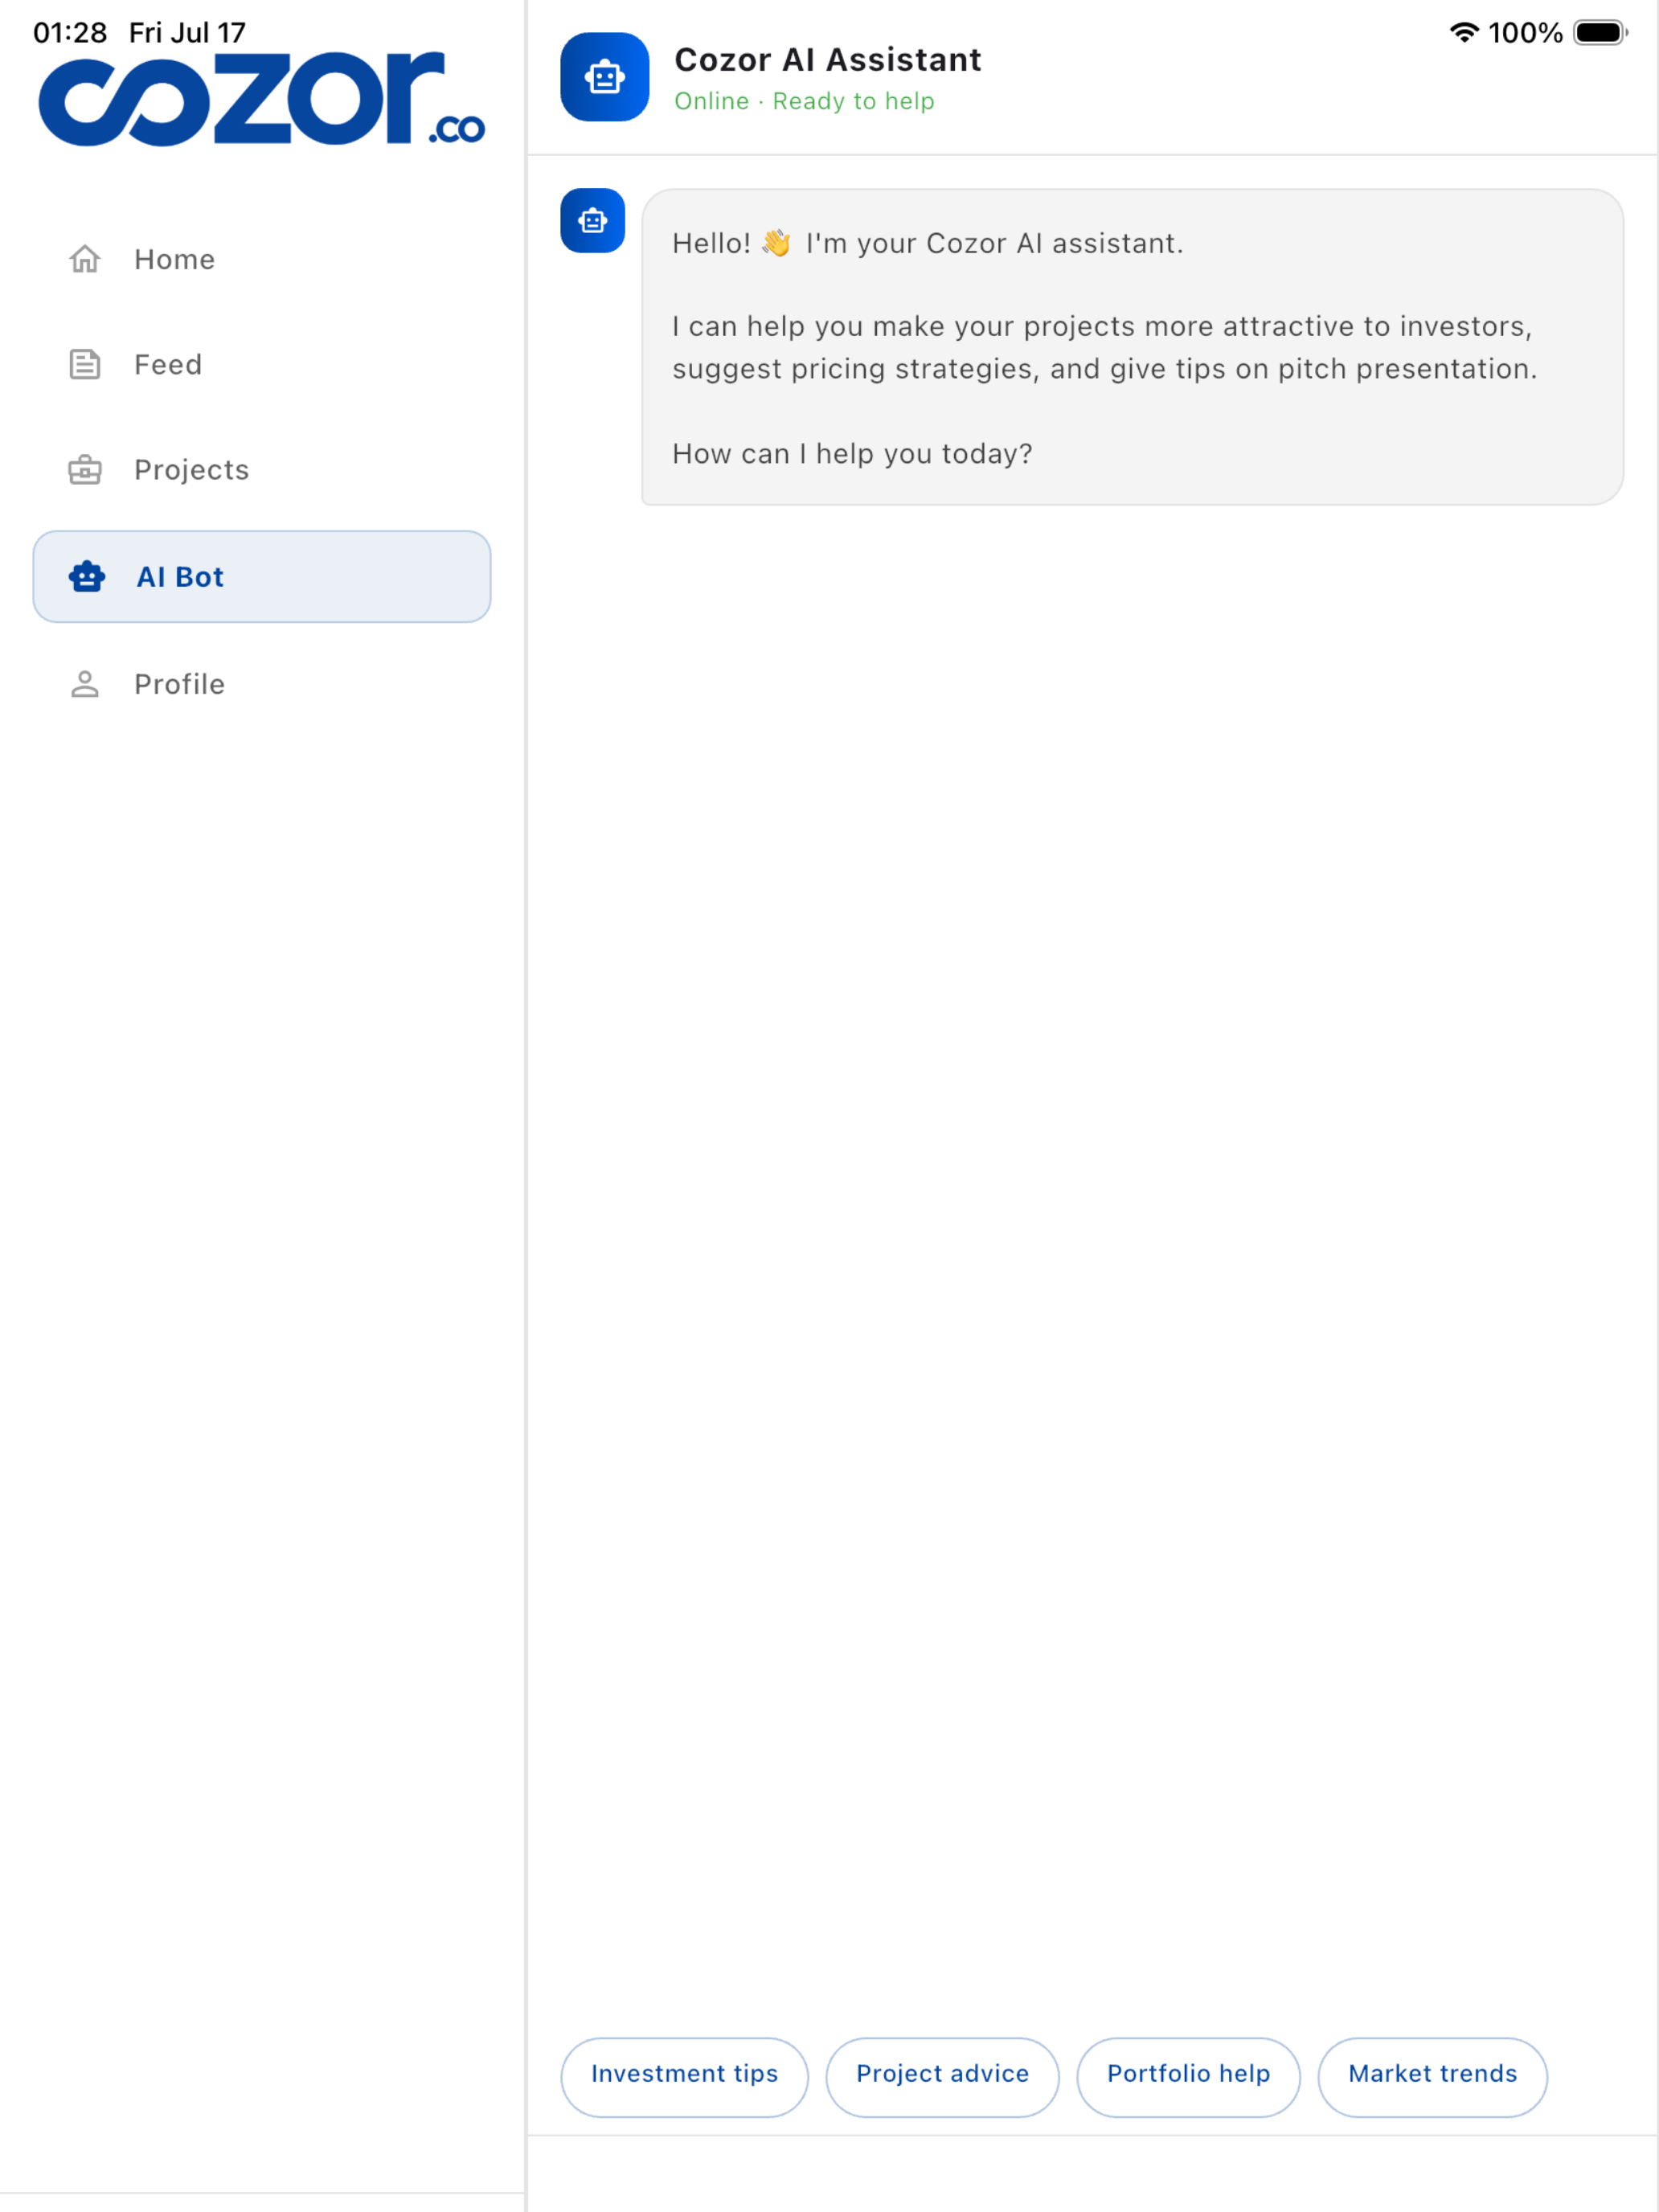Tap the Wi-Fi status icon
This screenshot has height=2212, width=1659.
click(x=1464, y=33)
